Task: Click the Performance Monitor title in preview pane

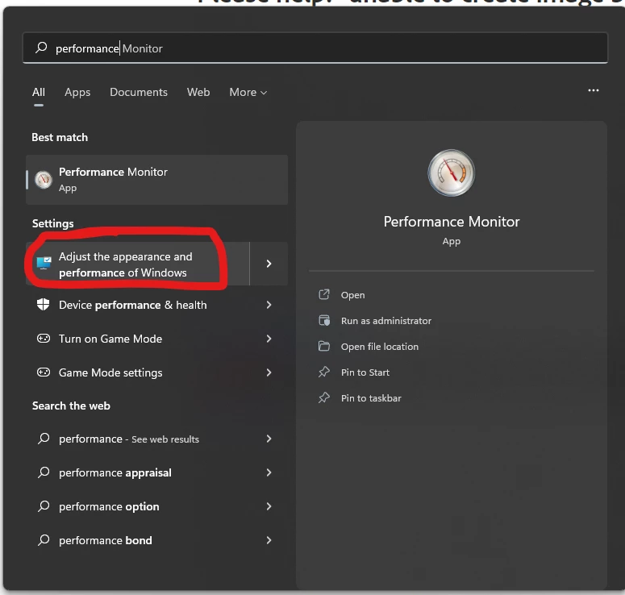Action: point(452,222)
